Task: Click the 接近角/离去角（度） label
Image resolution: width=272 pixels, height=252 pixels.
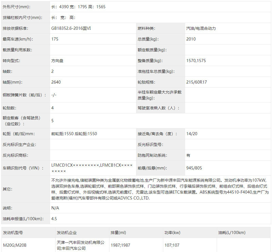Action: point(157,134)
